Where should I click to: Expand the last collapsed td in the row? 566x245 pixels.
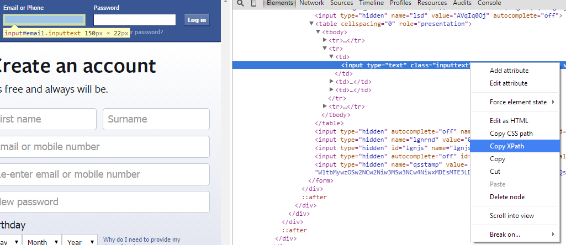click(331, 90)
